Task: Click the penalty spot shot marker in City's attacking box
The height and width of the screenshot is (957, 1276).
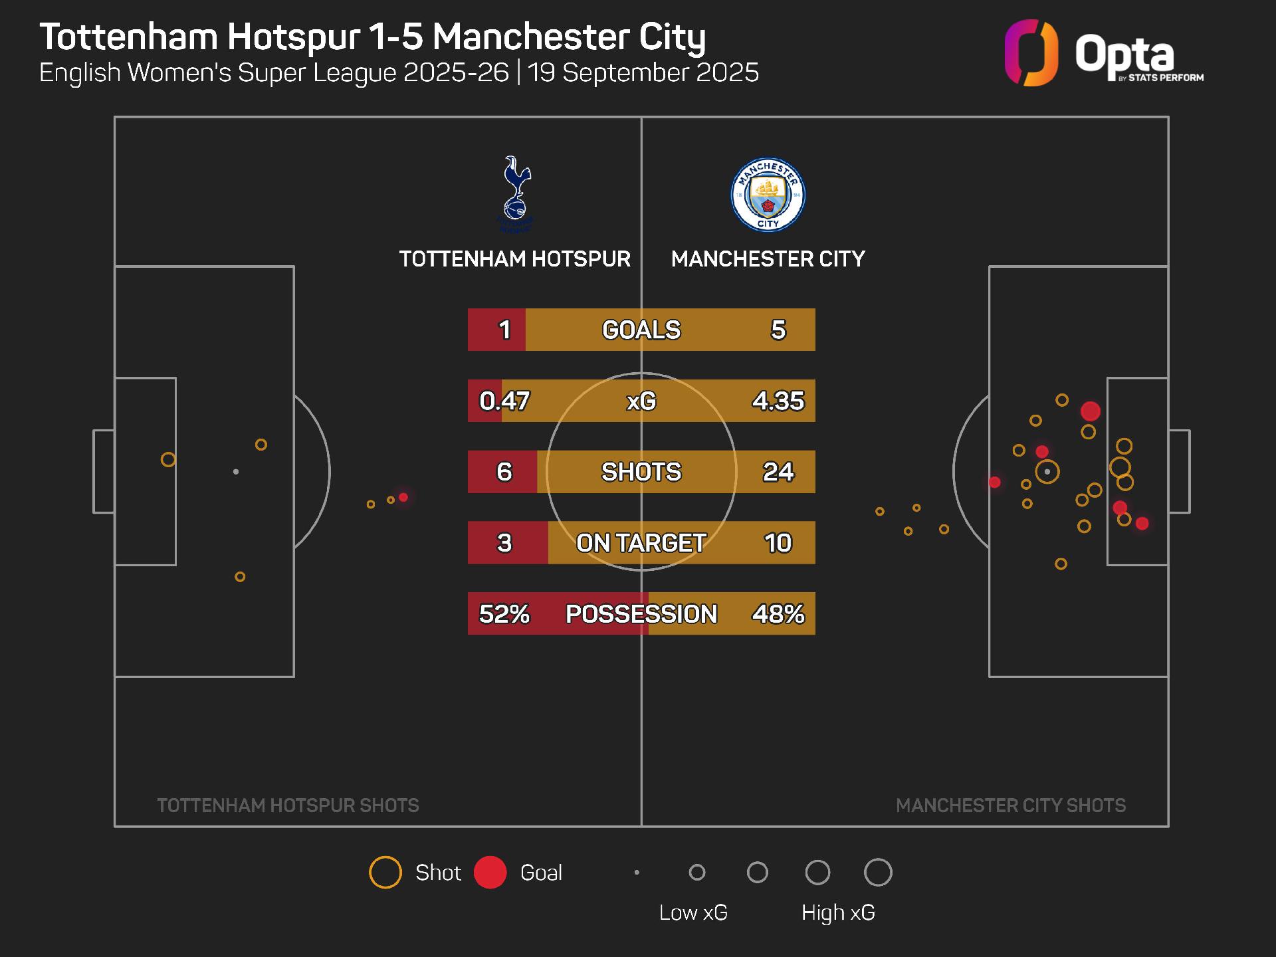Action: click(1047, 472)
